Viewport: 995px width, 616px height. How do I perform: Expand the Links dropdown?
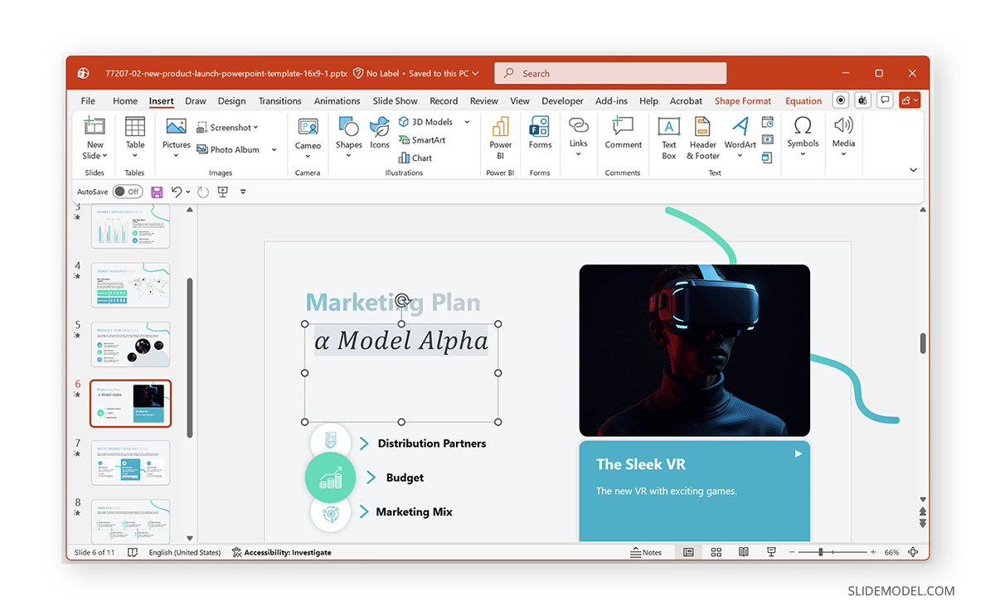[x=579, y=154]
